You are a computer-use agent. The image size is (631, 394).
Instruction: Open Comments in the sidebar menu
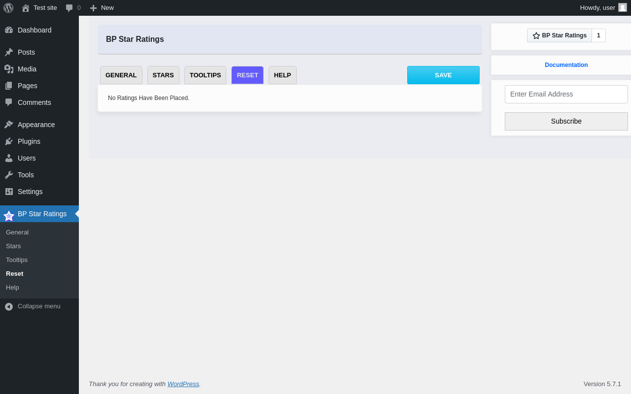click(x=39, y=102)
